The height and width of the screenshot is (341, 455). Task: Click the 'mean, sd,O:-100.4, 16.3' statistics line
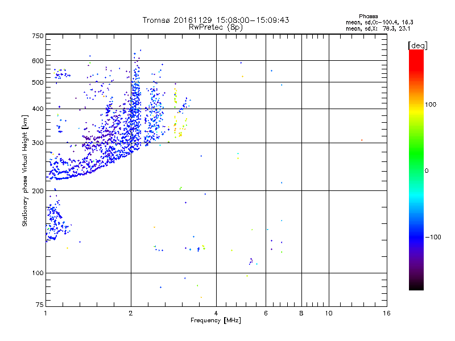coord(379,22)
